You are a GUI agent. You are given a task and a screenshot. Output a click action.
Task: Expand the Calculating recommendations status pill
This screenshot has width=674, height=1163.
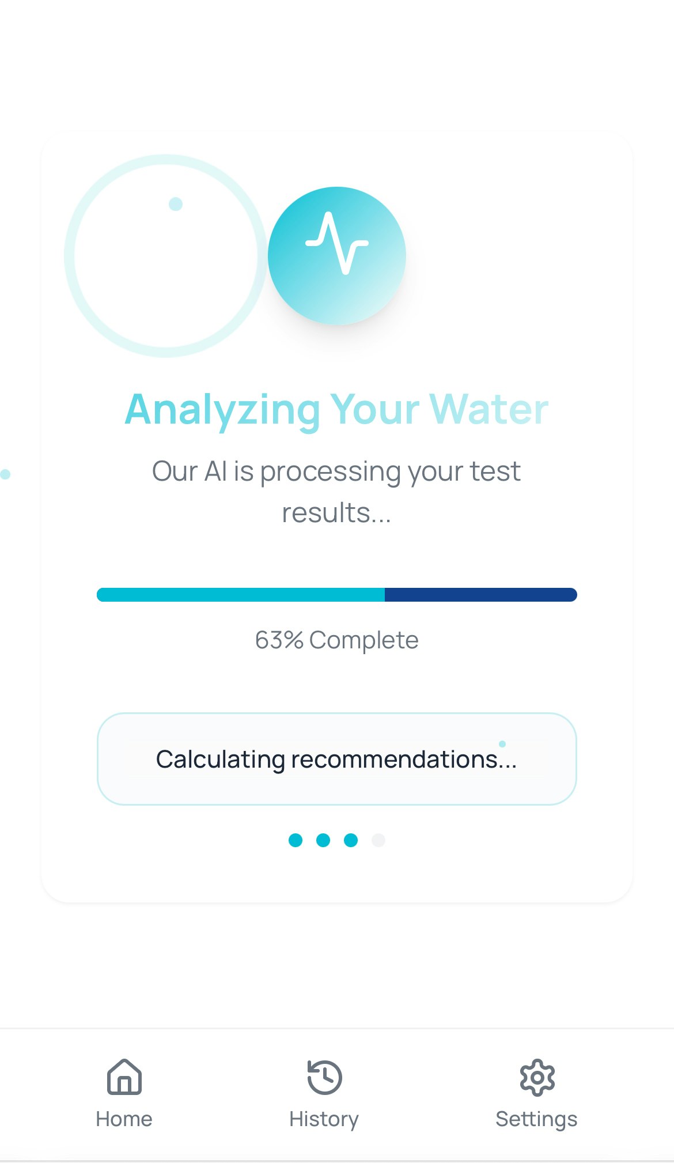click(x=337, y=759)
